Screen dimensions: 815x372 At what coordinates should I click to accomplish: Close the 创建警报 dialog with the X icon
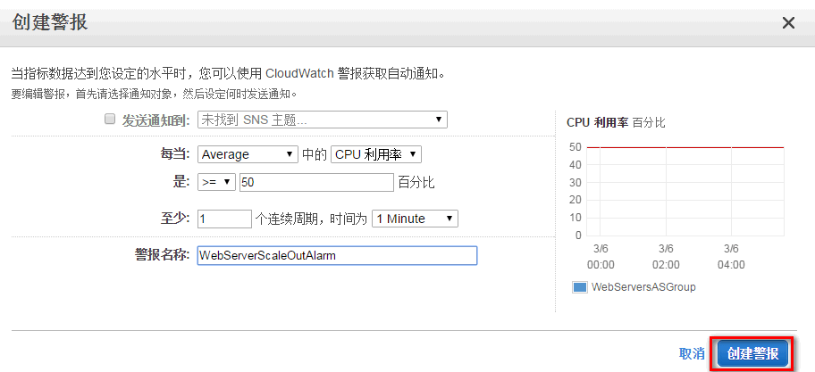tap(788, 23)
